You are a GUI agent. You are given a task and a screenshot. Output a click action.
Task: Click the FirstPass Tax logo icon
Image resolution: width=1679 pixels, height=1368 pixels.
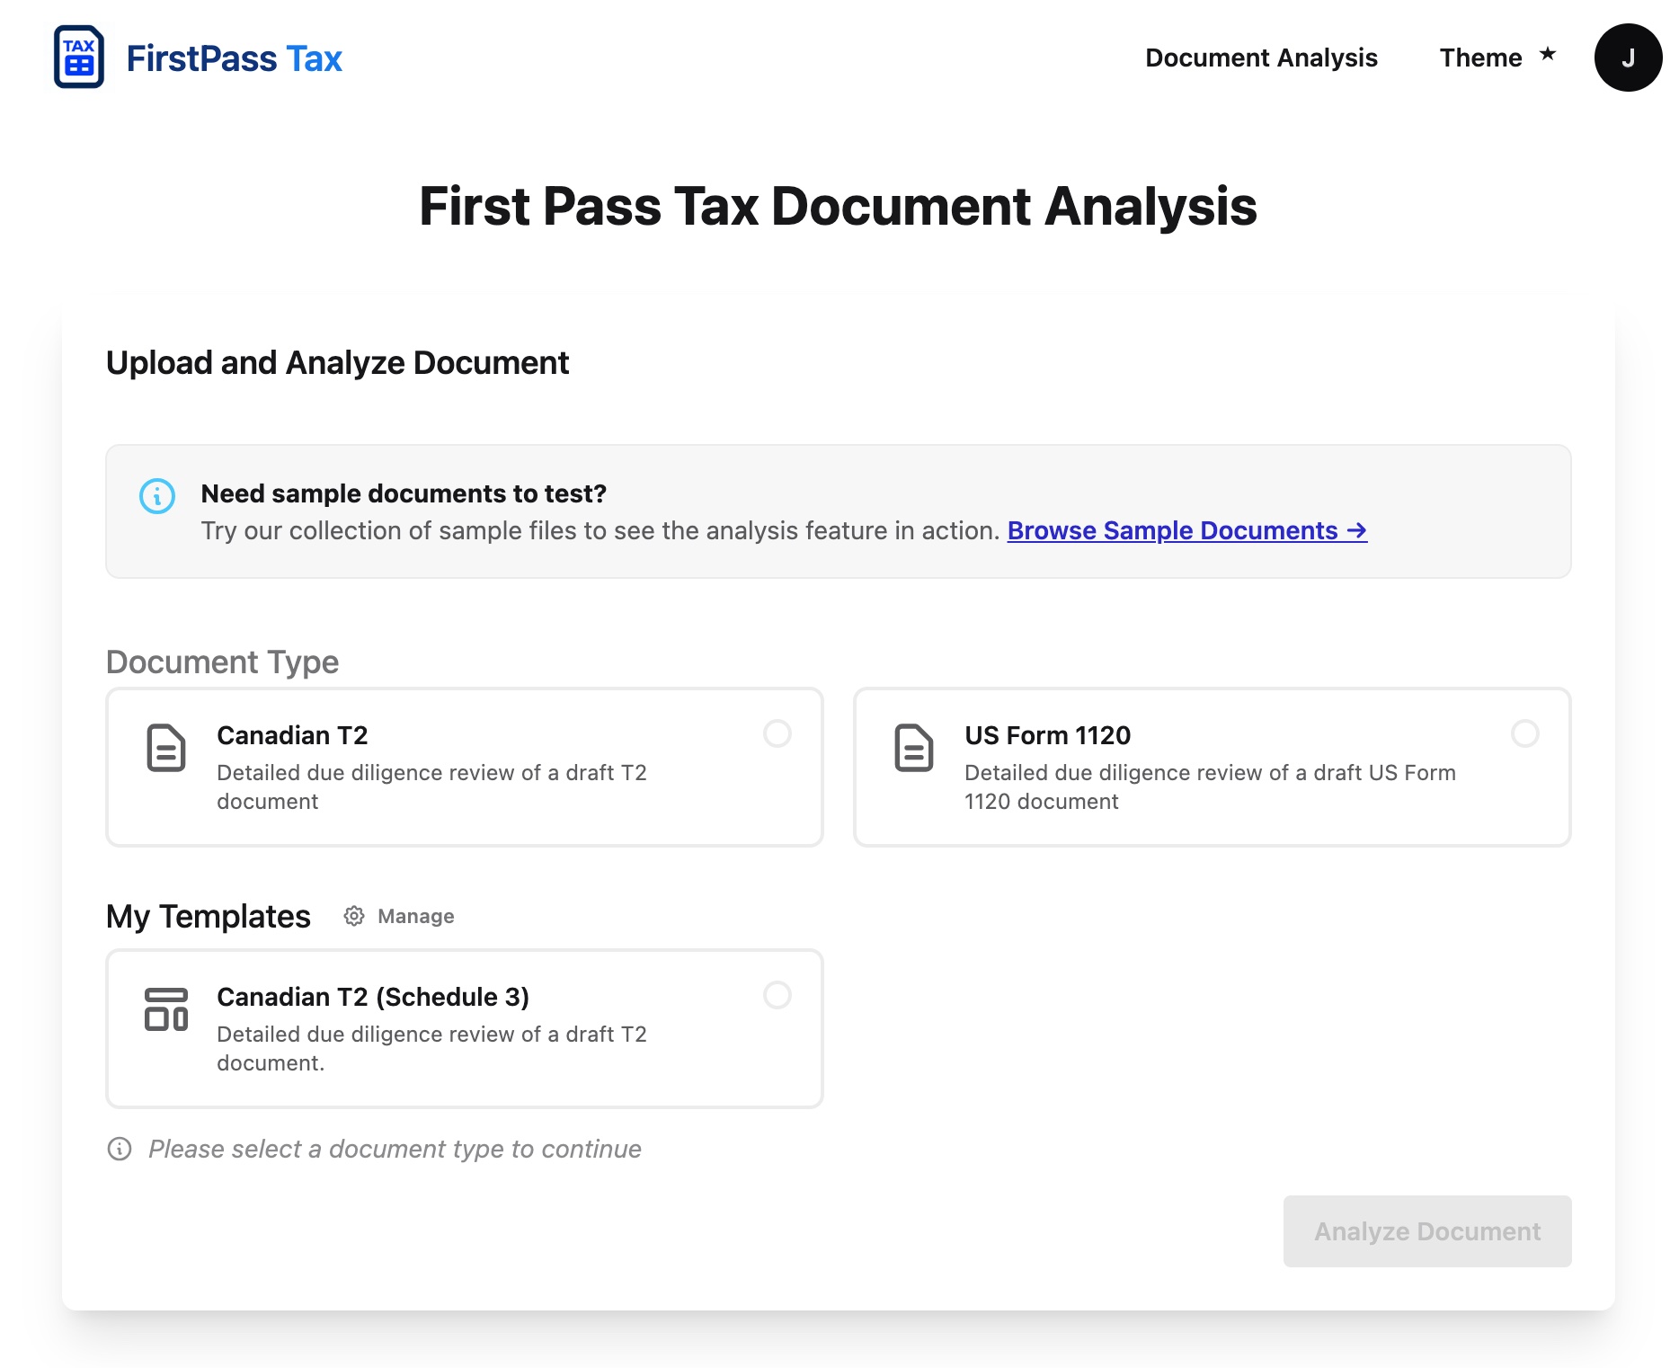pyautogui.click(x=79, y=58)
